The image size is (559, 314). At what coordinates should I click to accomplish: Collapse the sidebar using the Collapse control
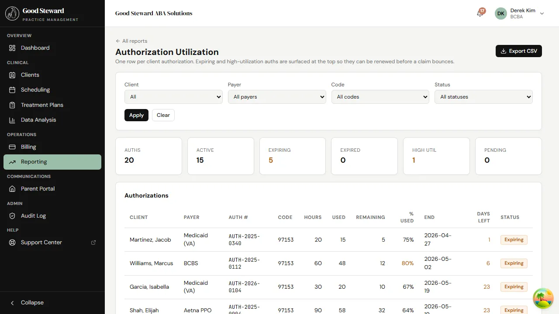pyautogui.click(x=27, y=302)
